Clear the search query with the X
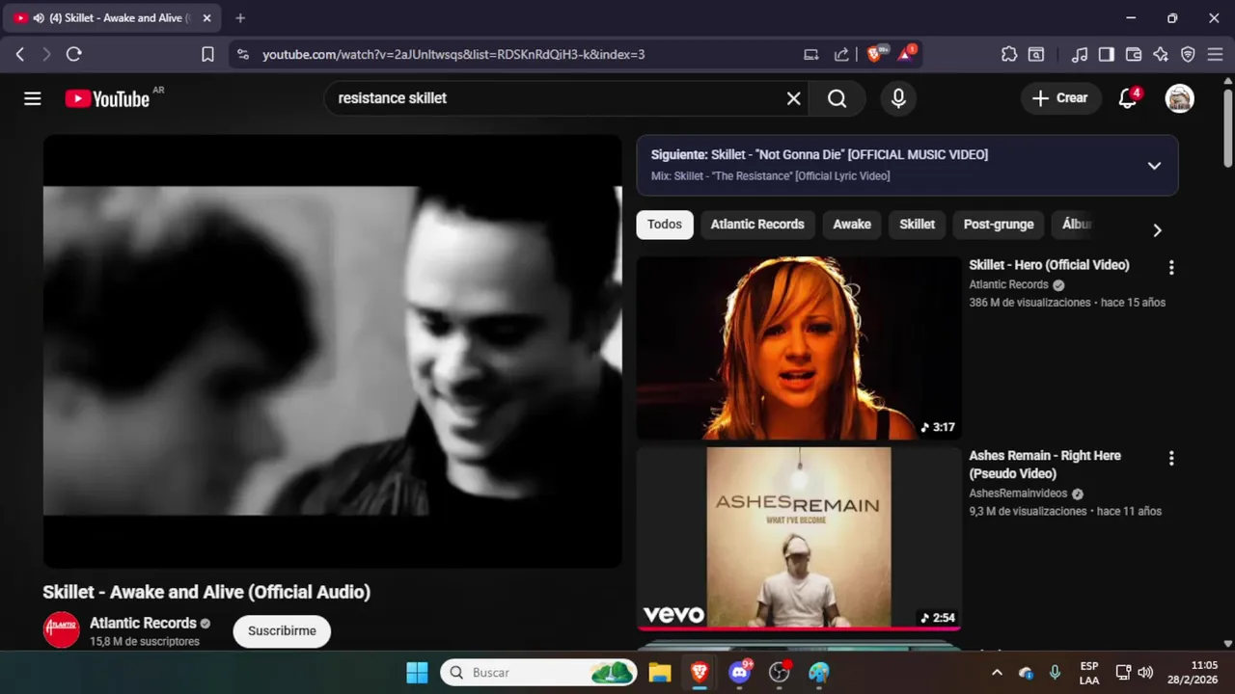 793,98
